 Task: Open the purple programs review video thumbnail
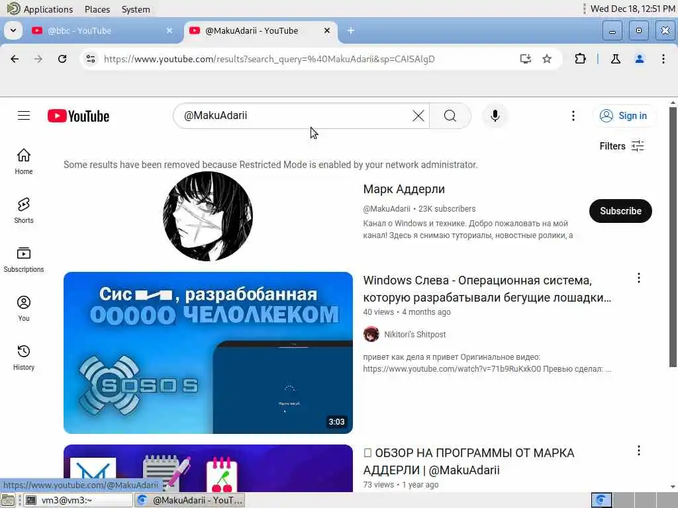click(x=208, y=468)
